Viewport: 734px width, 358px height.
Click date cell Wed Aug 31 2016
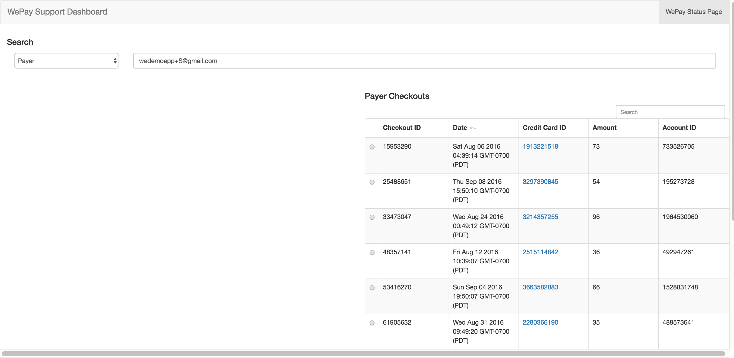click(x=484, y=332)
